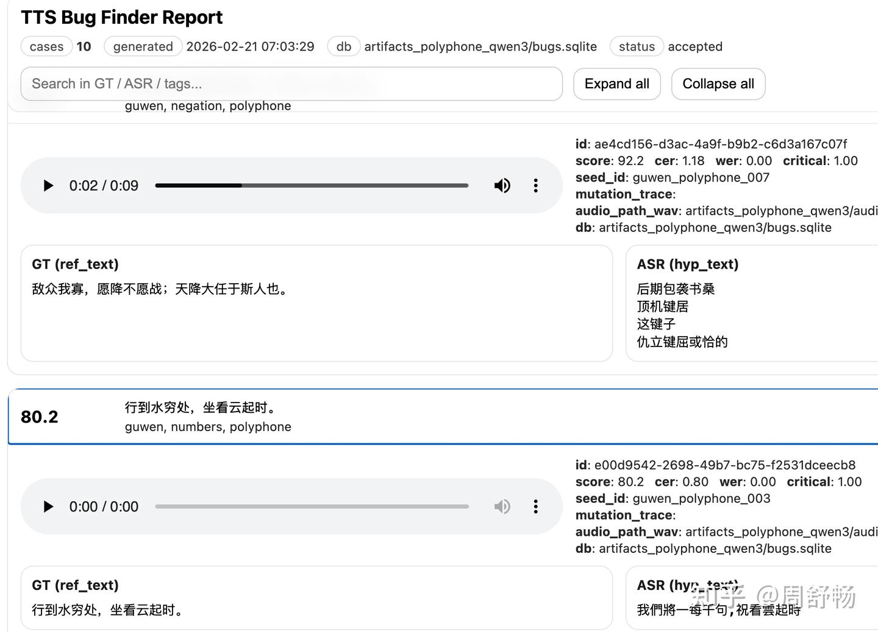
Task: Mute the guwen_polyphone_007 audio player
Action: (x=502, y=186)
